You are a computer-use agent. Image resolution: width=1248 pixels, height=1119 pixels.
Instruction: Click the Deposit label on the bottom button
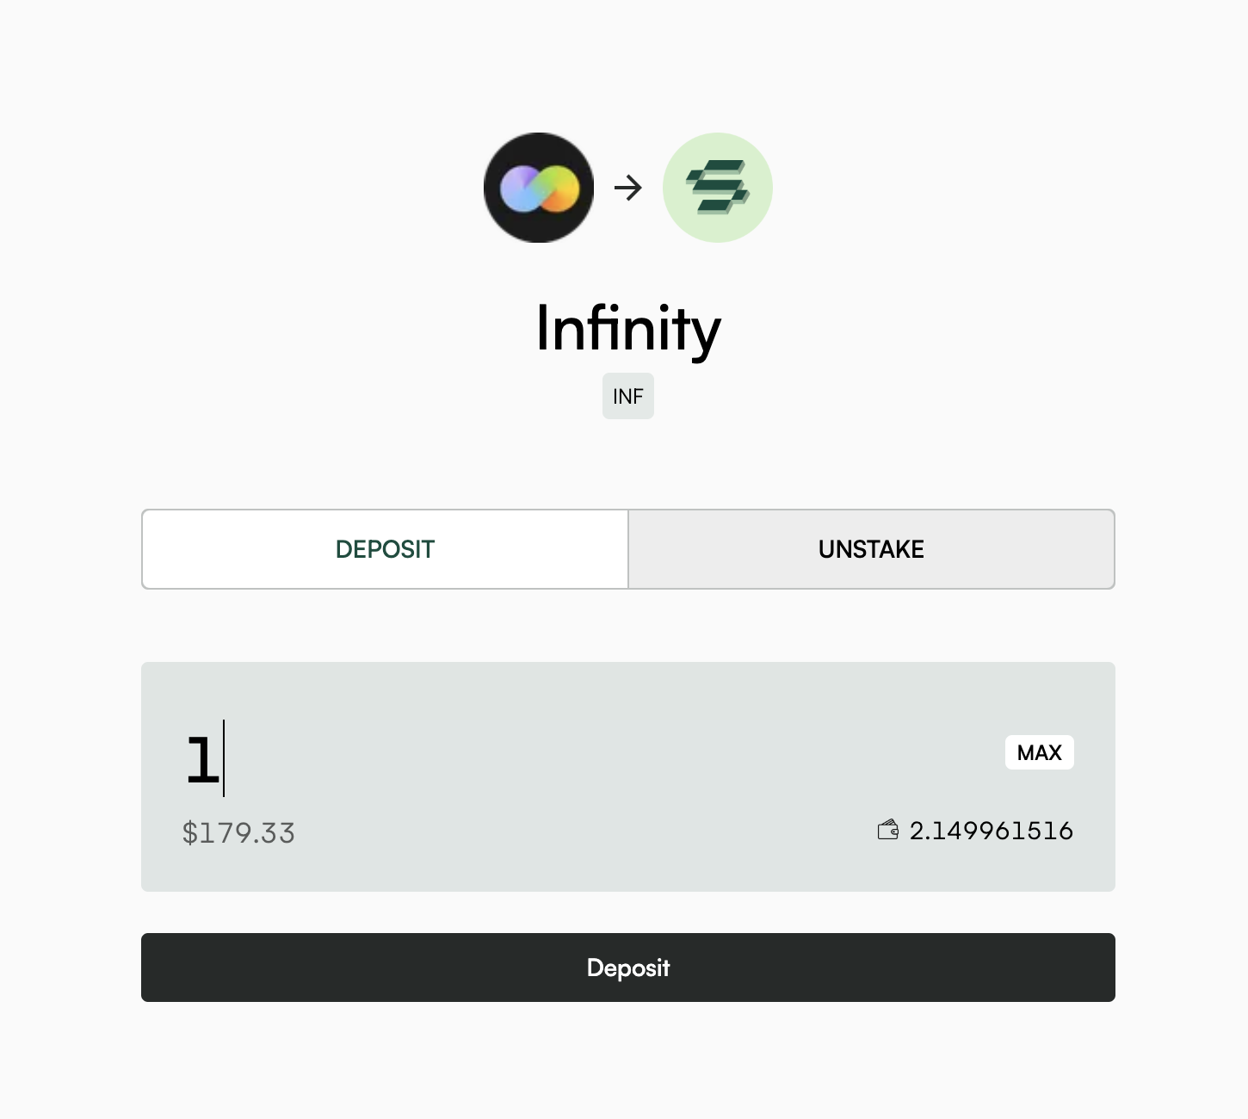tap(628, 968)
